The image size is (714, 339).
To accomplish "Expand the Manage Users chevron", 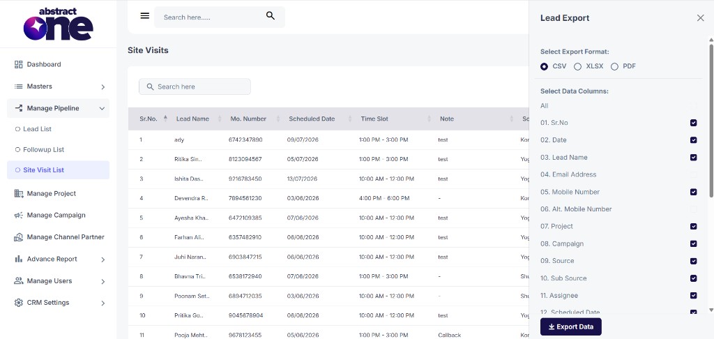I will pyautogui.click(x=103, y=281).
